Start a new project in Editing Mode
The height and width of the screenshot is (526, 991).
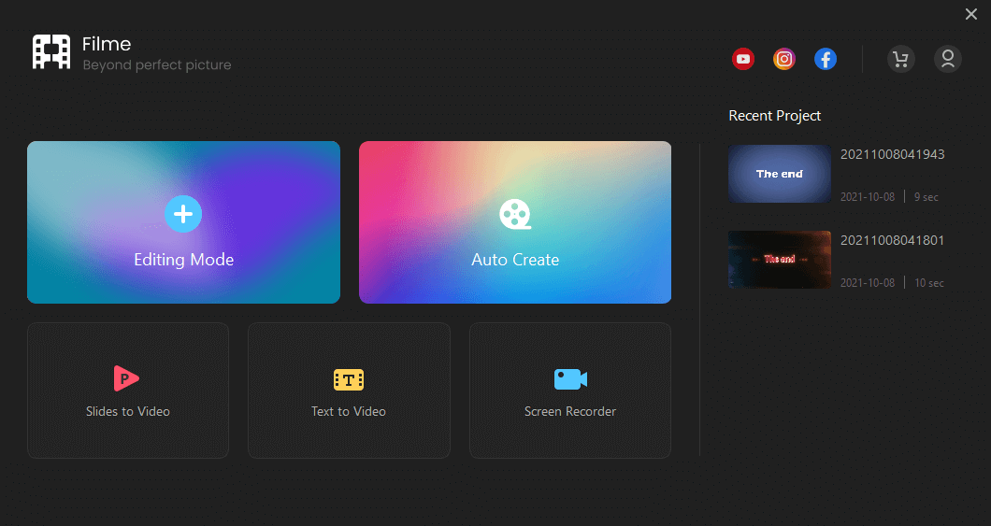[183, 222]
